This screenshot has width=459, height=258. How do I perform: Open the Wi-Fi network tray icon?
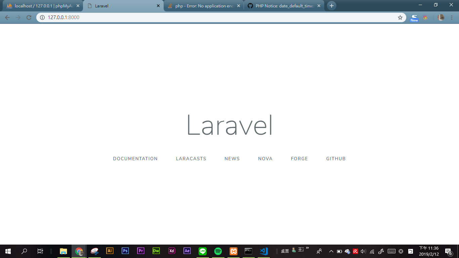tap(372, 251)
